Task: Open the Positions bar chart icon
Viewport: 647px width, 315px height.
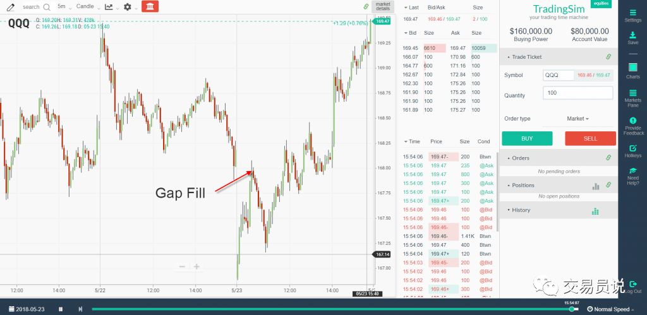Action: coord(596,186)
